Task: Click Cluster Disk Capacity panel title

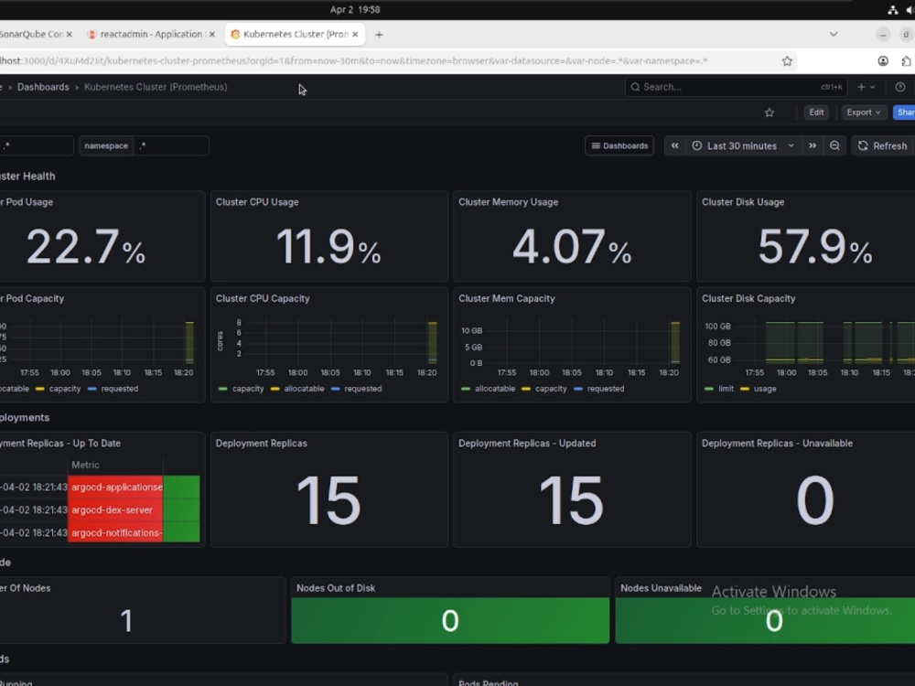Action: [x=748, y=299]
